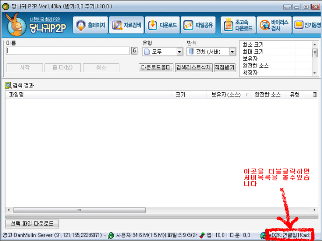Sort by 유형 column header in results
322x241 pixels.
click(x=297, y=95)
